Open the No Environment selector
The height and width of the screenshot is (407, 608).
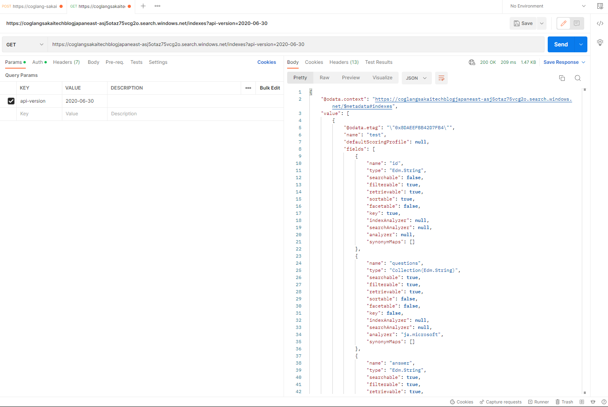pyautogui.click(x=547, y=6)
